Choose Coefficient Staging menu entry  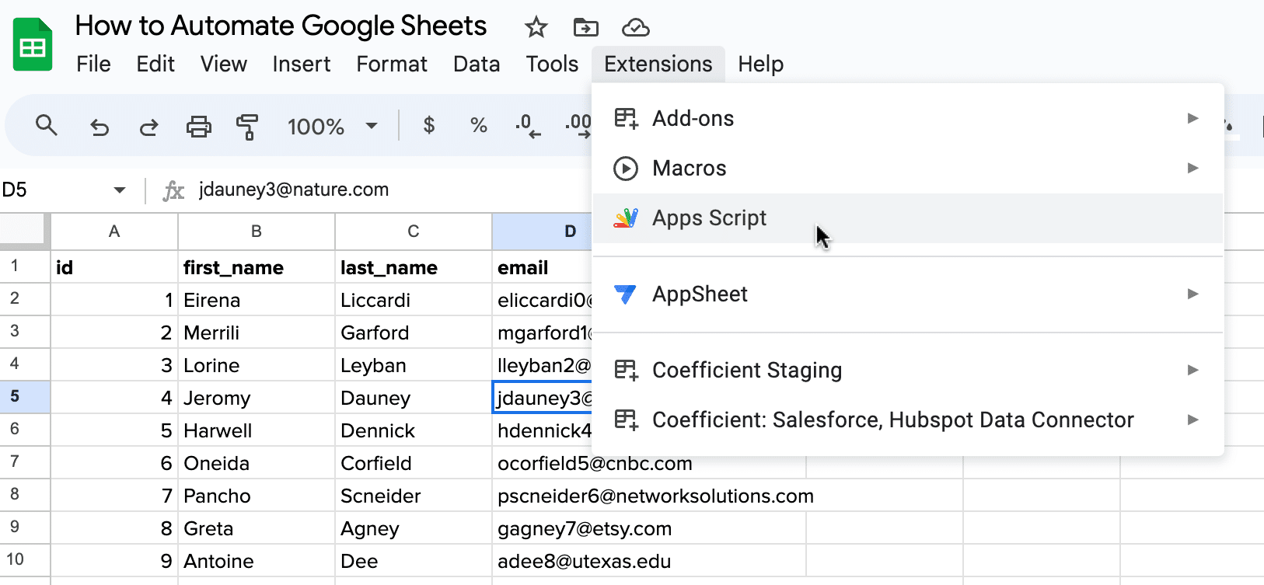(908, 370)
